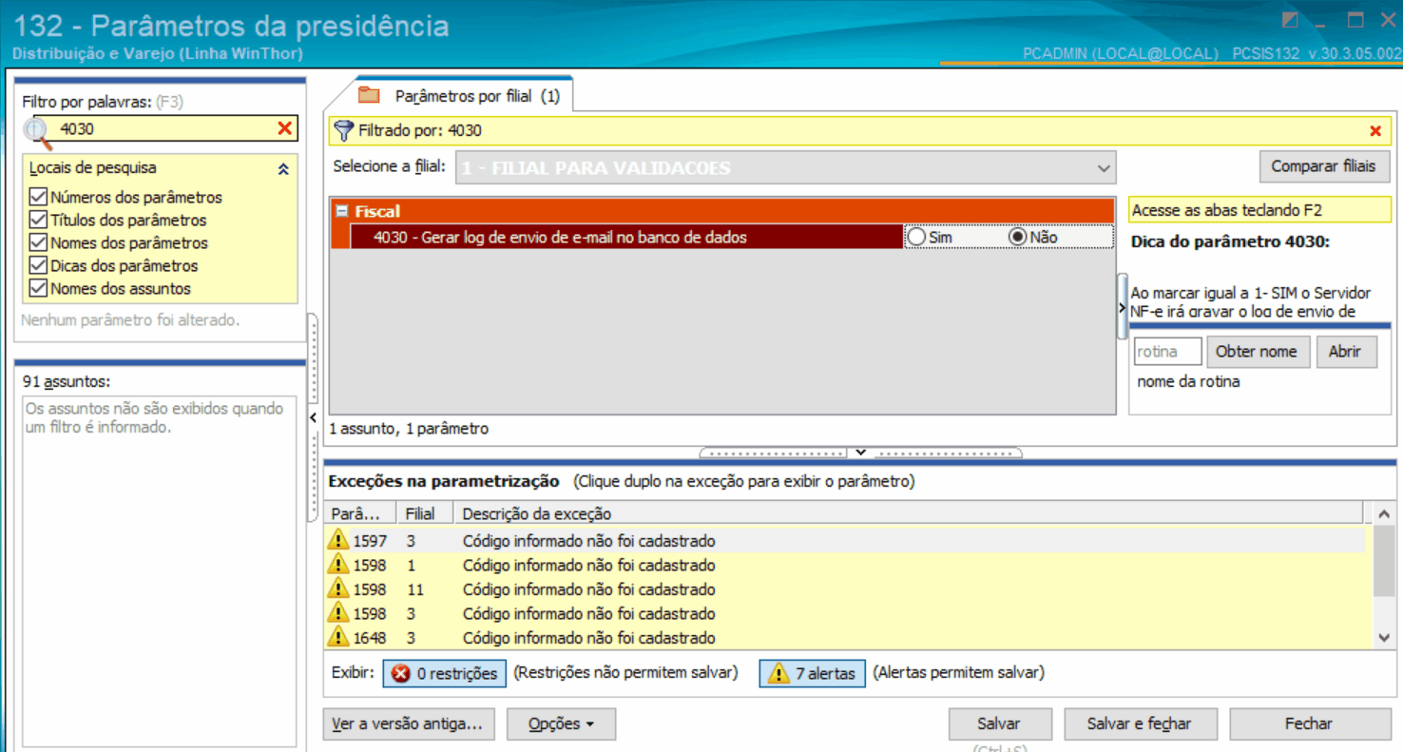This screenshot has width=1403, height=752.
Task: Click the word filter field containing 4030
Action: pos(165,128)
